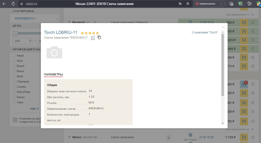Add the 629 ₽ offer to cart
The width and height of the screenshot is (261, 143).
[244, 40]
